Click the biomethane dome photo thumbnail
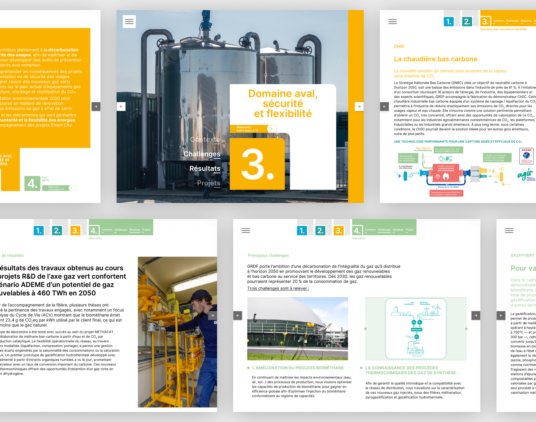 point(297,329)
